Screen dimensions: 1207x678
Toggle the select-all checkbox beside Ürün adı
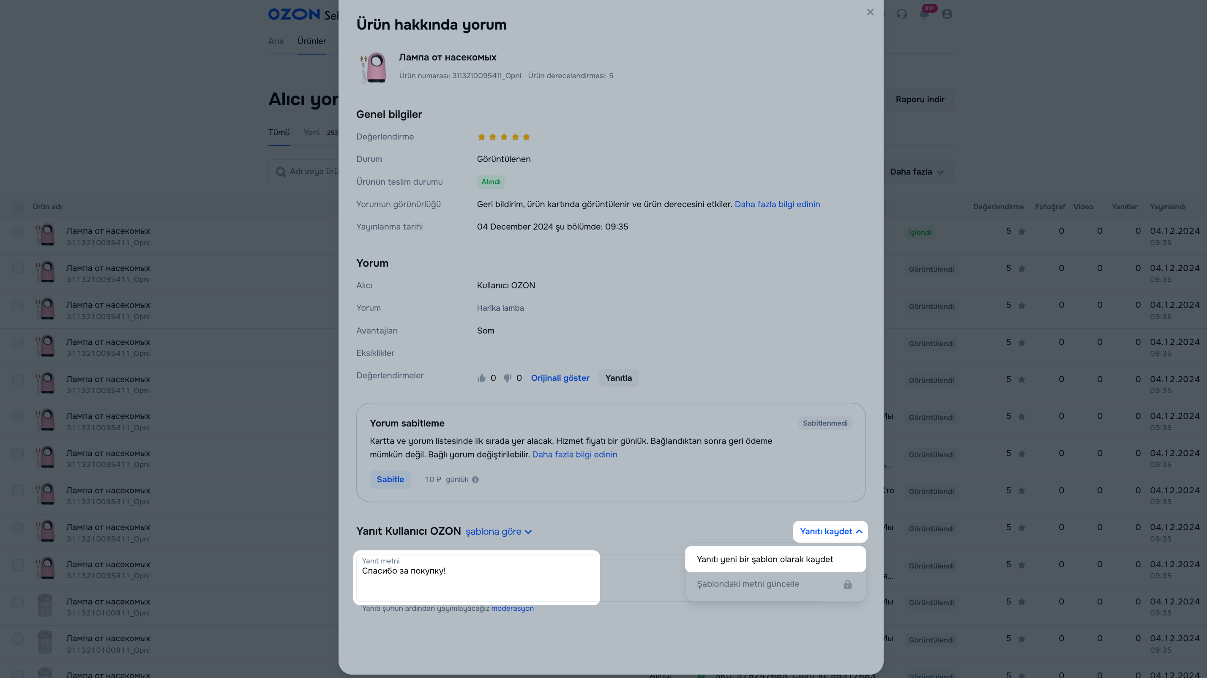[x=18, y=207]
